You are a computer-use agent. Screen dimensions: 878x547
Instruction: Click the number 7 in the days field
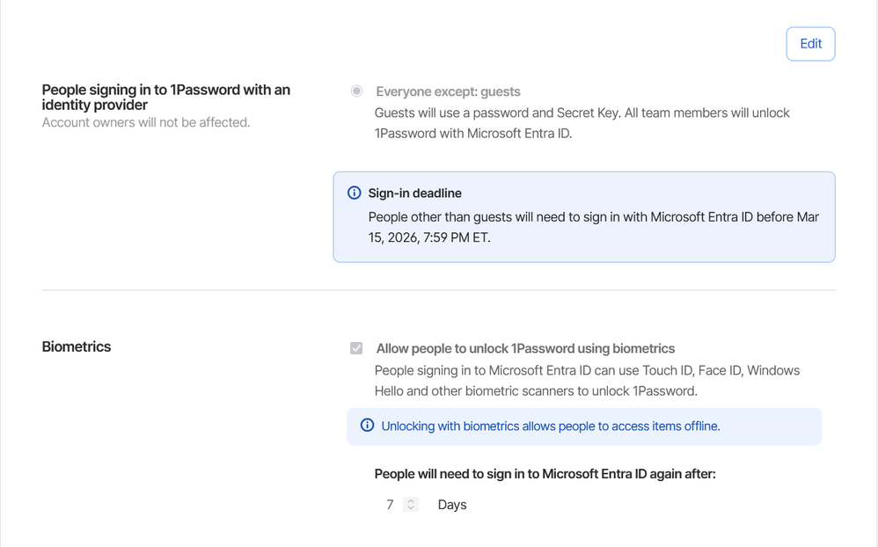click(390, 505)
